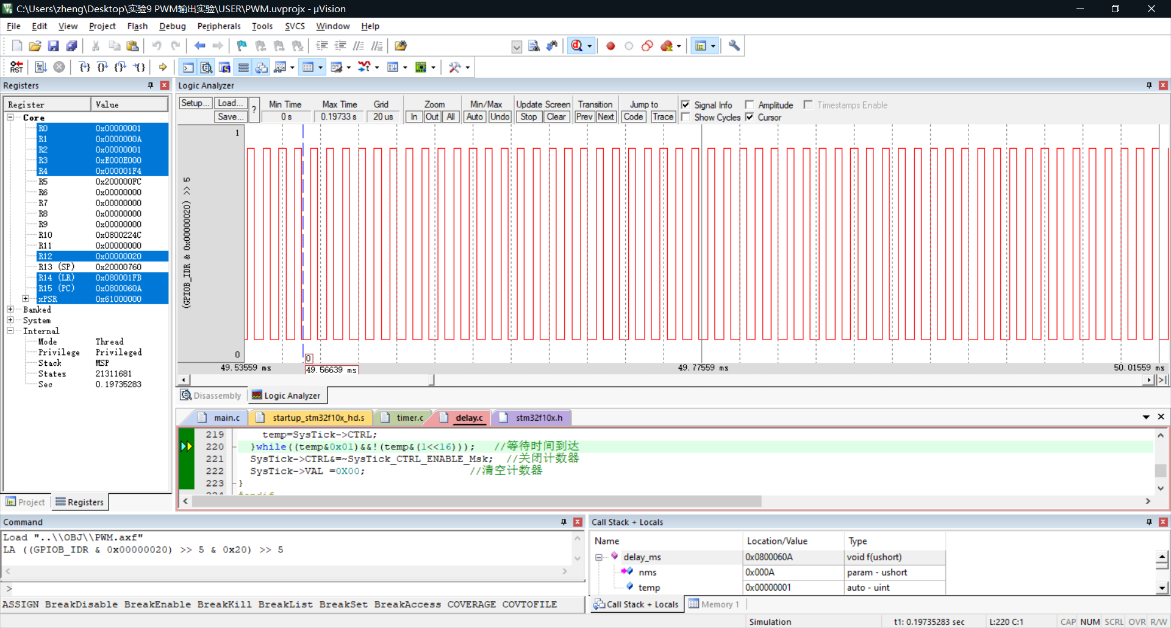
Task: Click line number 221 in delay.c
Action: click(215, 459)
